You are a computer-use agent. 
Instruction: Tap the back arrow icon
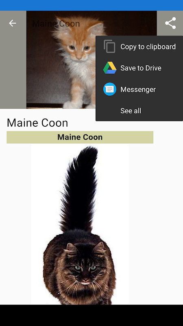point(13,23)
